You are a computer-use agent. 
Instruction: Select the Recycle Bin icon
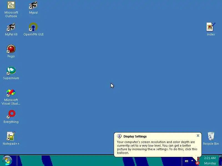pos(211,139)
